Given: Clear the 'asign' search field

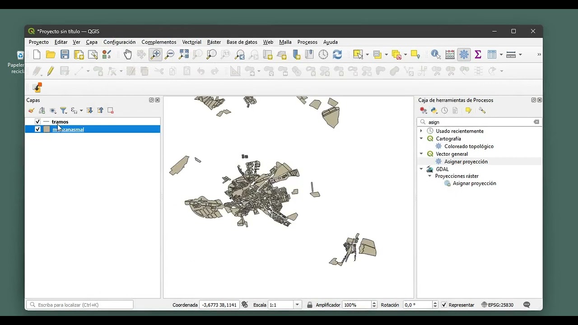Looking at the screenshot, I should coord(536,122).
